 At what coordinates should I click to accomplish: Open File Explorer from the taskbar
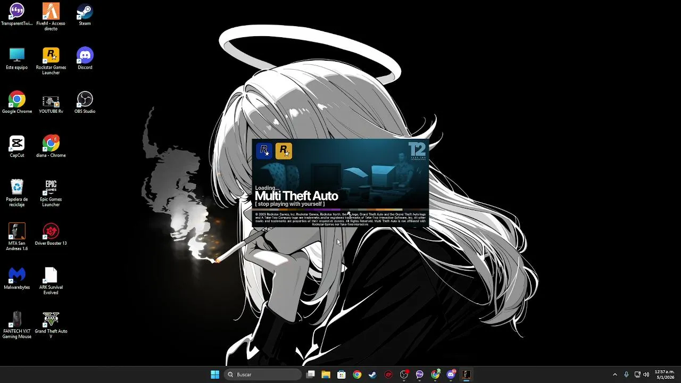pyautogui.click(x=326, y=374)
